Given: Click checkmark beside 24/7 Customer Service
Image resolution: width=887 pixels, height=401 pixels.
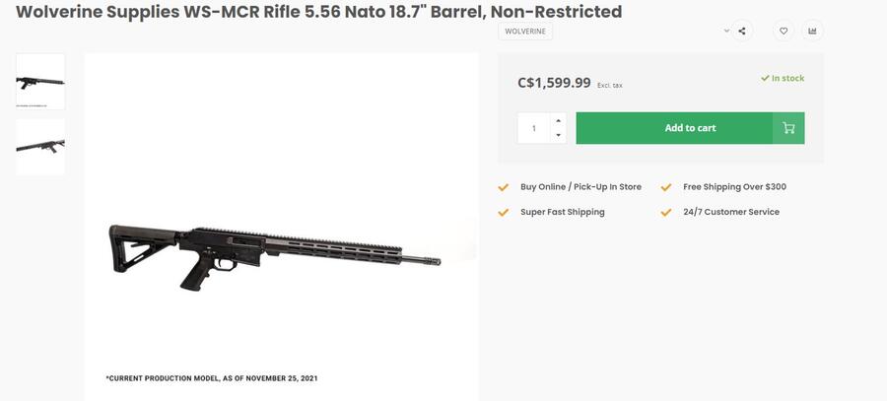Looking at the screenshot, I should click(x=666, y=212).
